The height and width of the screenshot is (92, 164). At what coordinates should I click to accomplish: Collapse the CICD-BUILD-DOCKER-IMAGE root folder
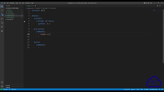[x=12, y=8]
